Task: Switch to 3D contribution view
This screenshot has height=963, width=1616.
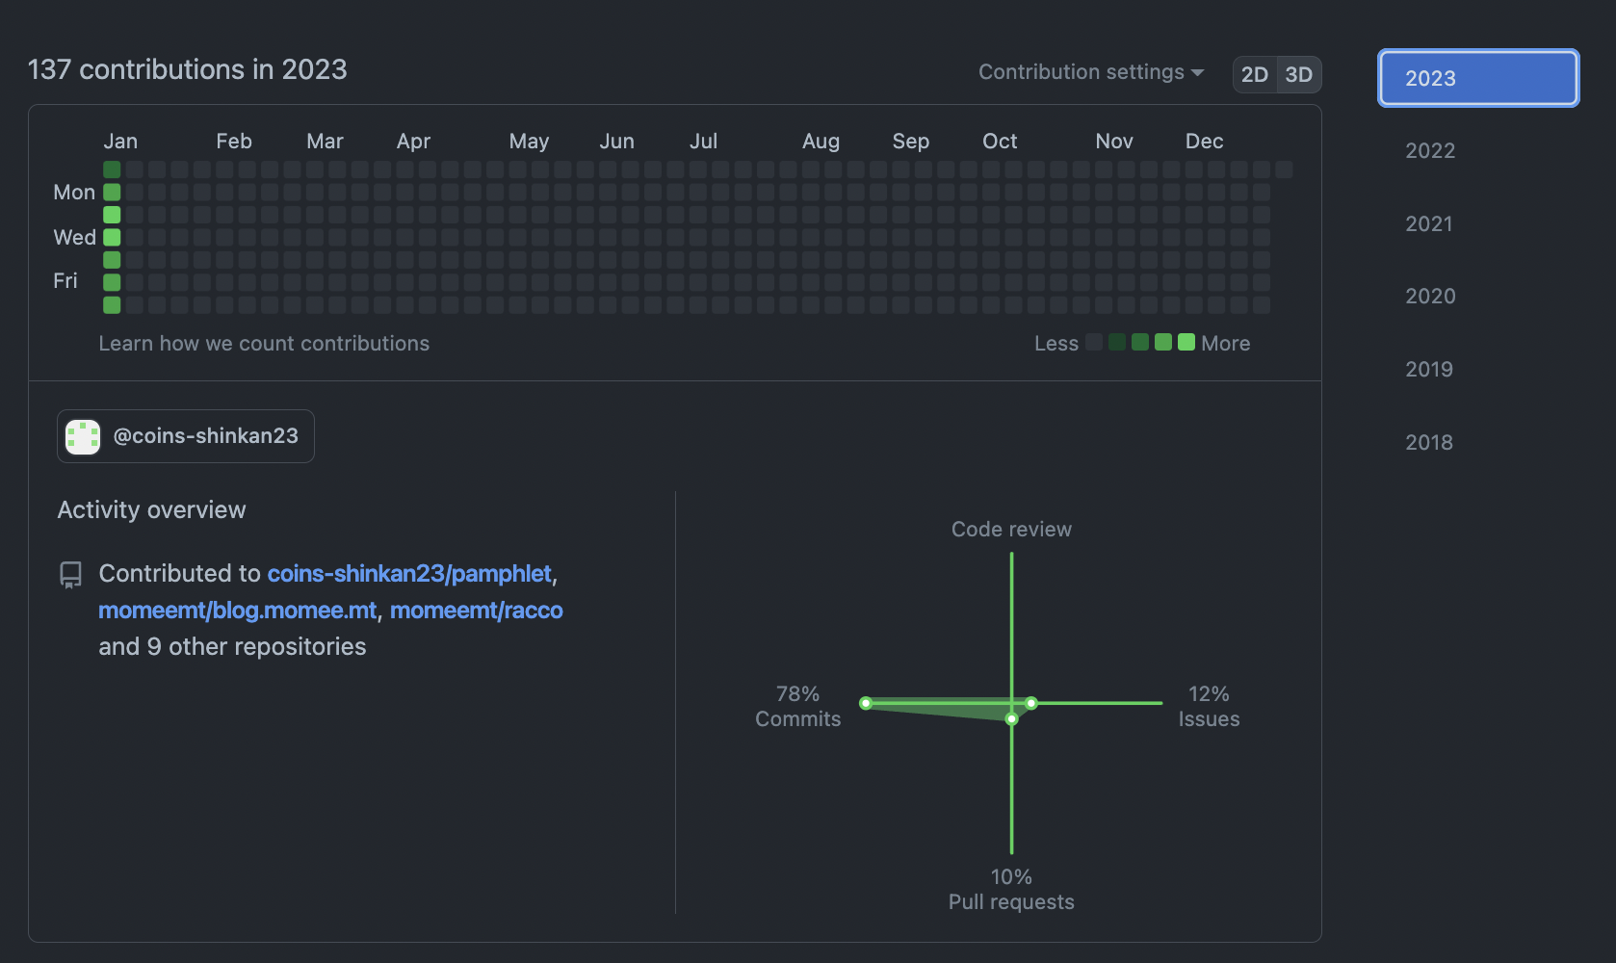Action: (x=1299, y=75)
